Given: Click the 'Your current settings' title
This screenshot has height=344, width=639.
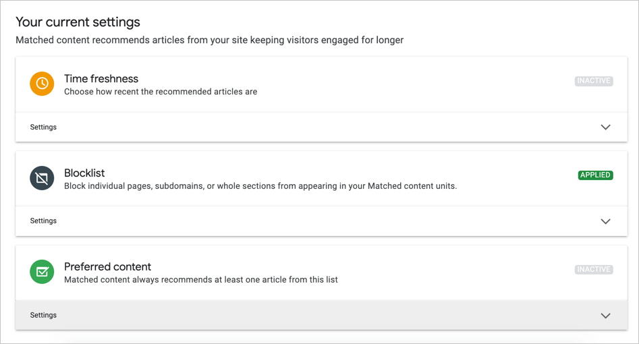Looking at the screenshot, I should (x=78, y=22).
